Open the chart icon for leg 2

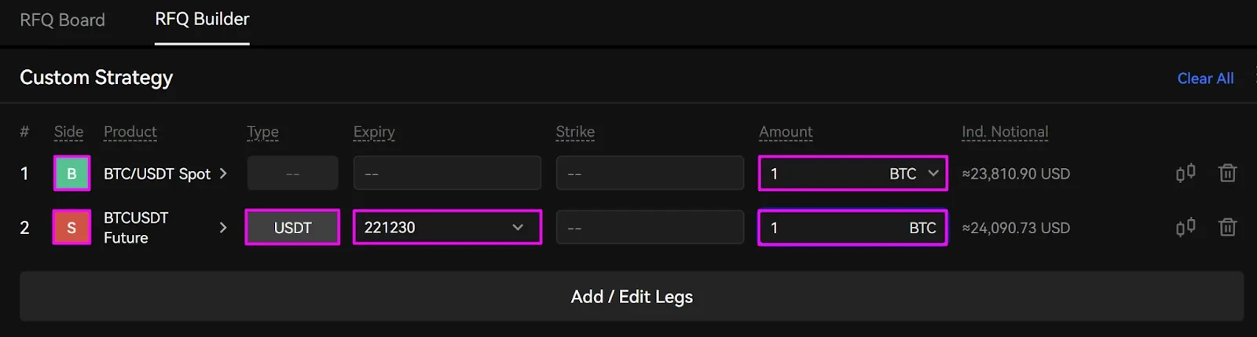1186,227
